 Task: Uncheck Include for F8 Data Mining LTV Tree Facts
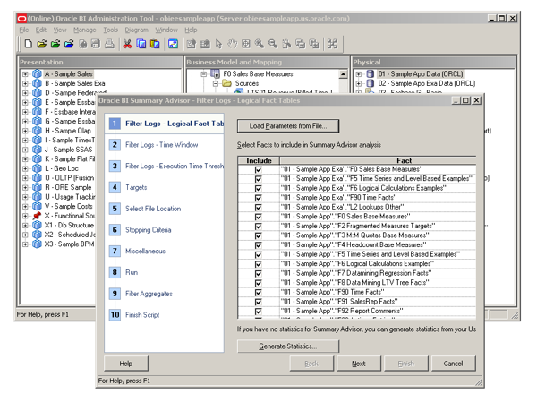pos(259,283)
